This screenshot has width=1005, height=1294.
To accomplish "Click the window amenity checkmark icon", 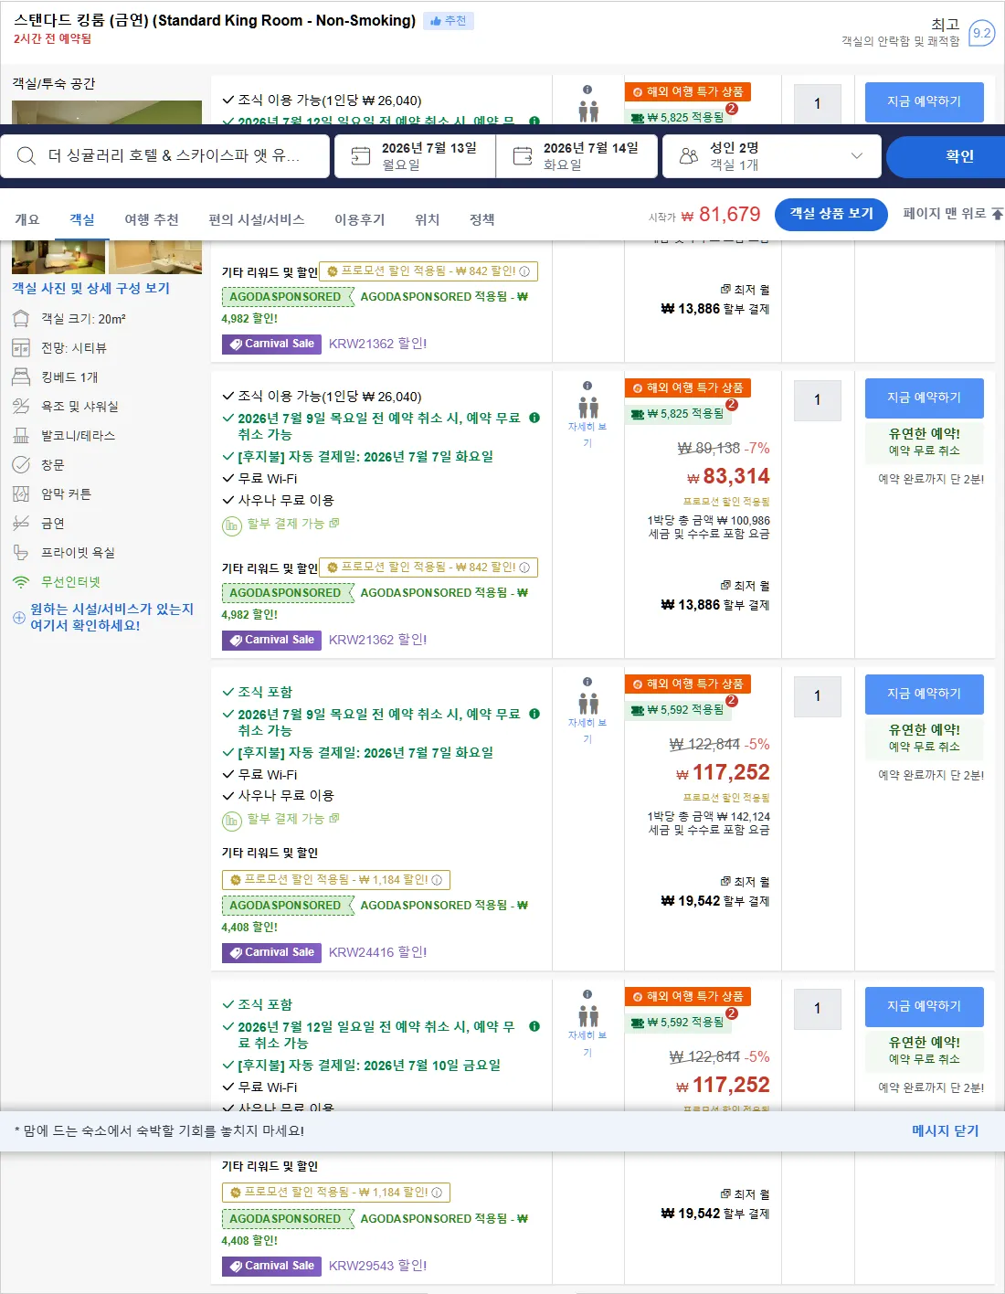I will click(x=21, y=465).
